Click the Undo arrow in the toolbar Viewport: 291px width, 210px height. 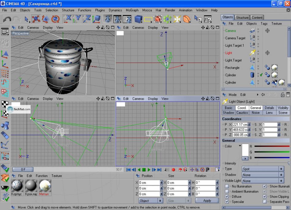pos(7,19)
